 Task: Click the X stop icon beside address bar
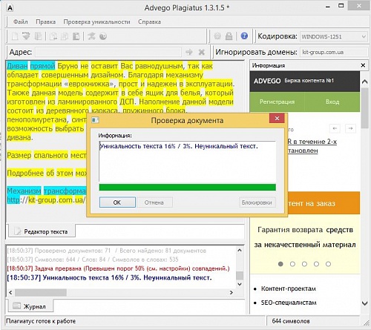(x=202, y=52)
